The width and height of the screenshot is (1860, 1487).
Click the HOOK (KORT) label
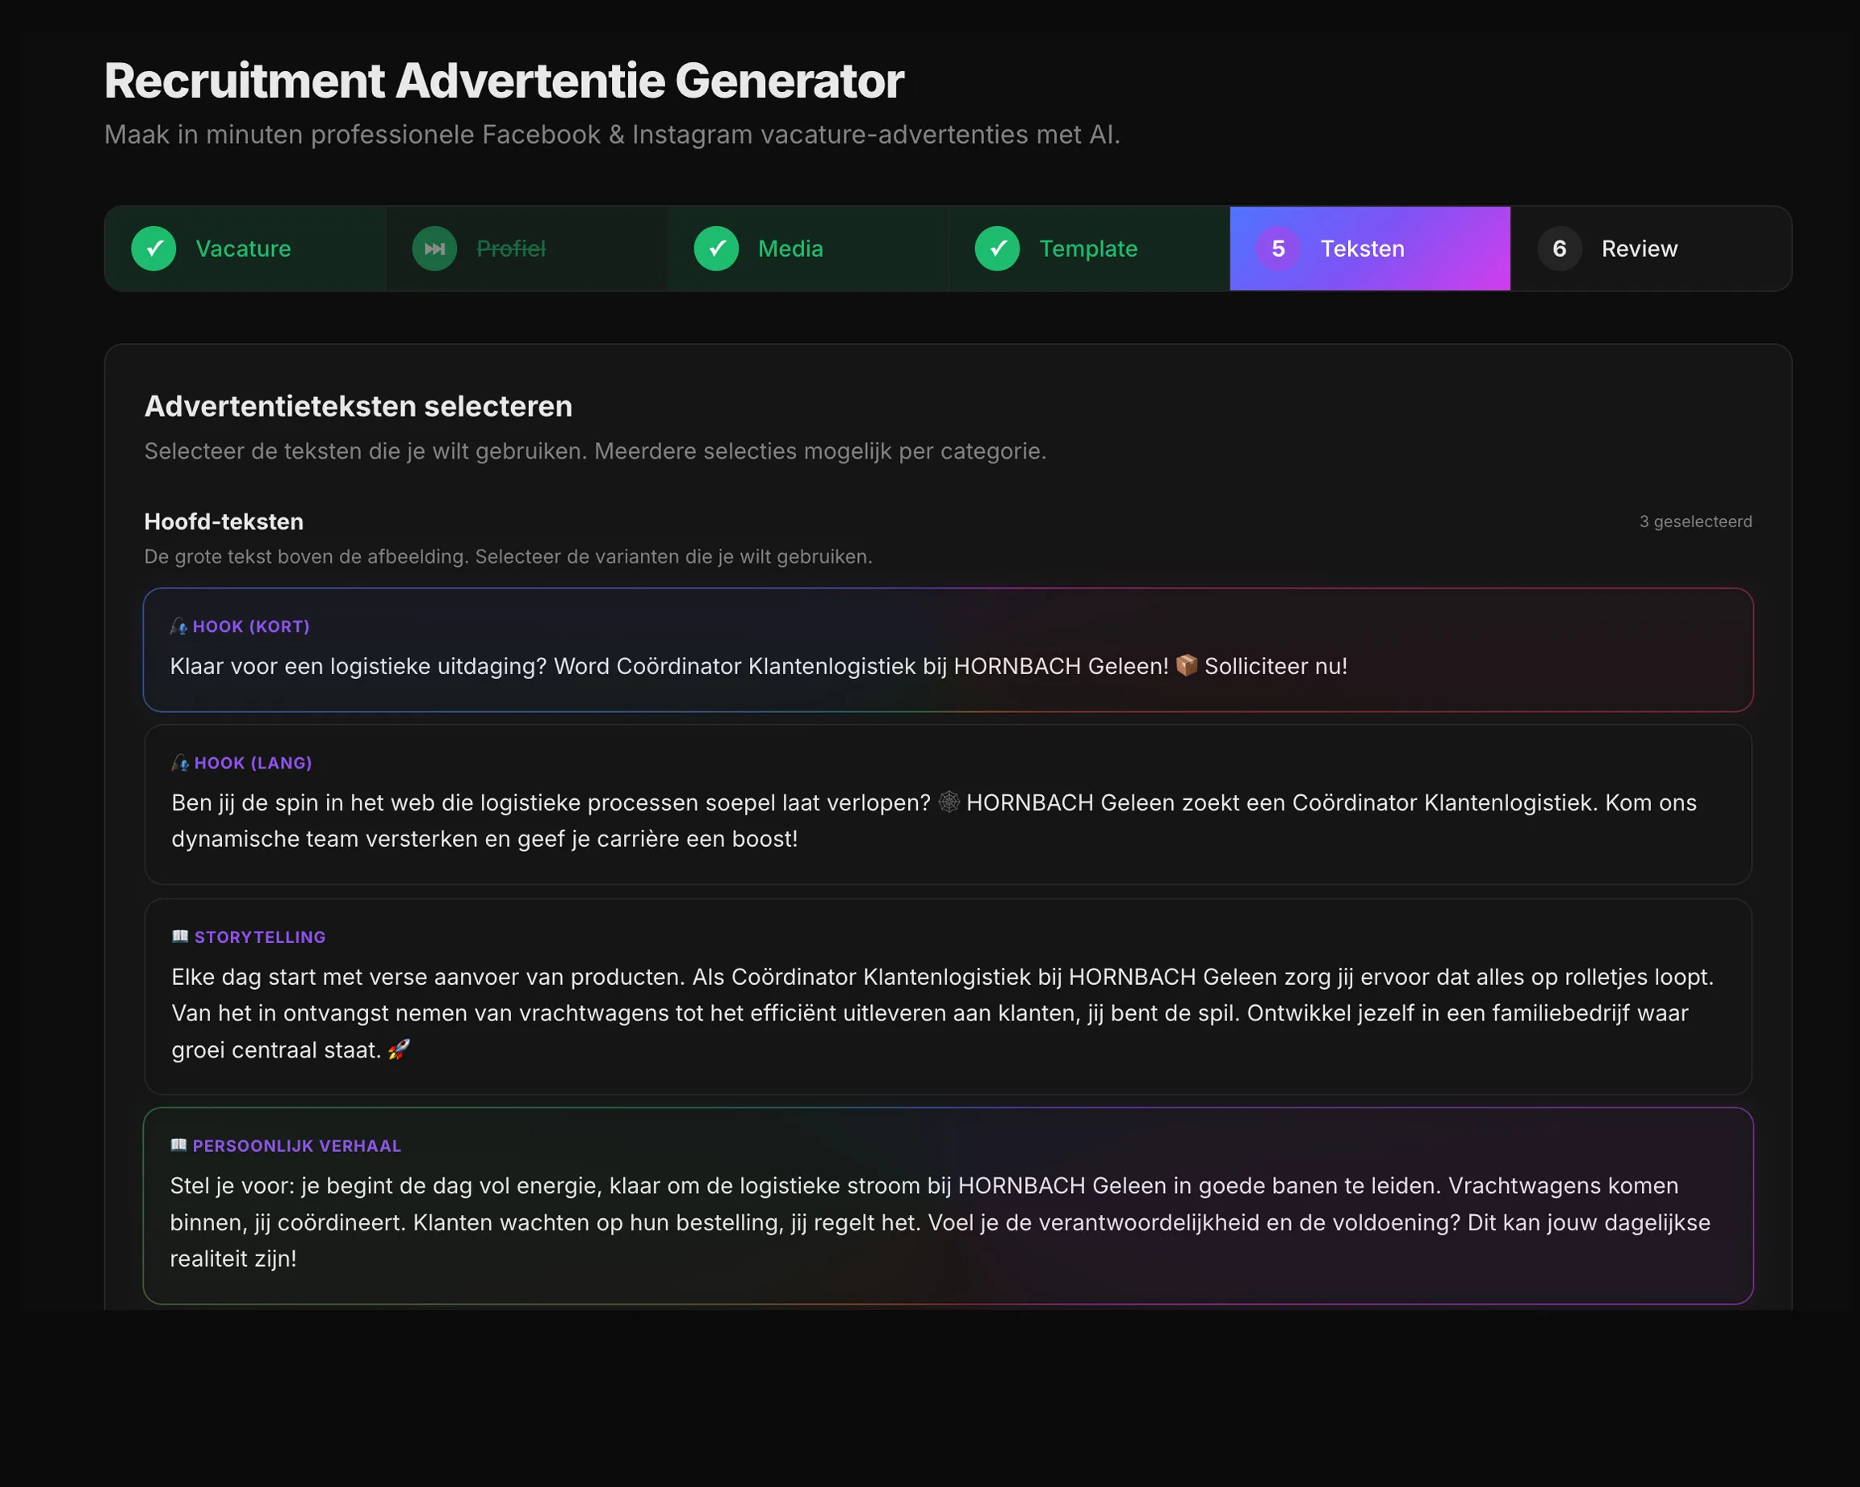pyautogui.click(x=251, y=626)
